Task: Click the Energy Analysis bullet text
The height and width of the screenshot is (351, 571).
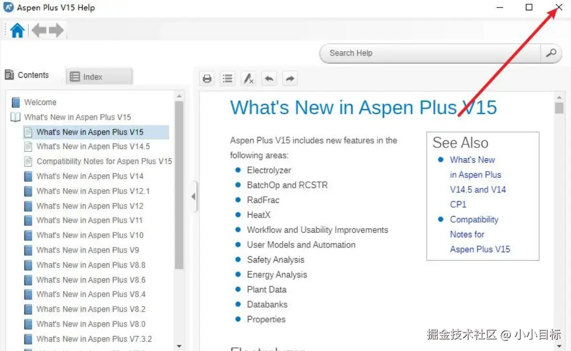Action: coord(277,275)
